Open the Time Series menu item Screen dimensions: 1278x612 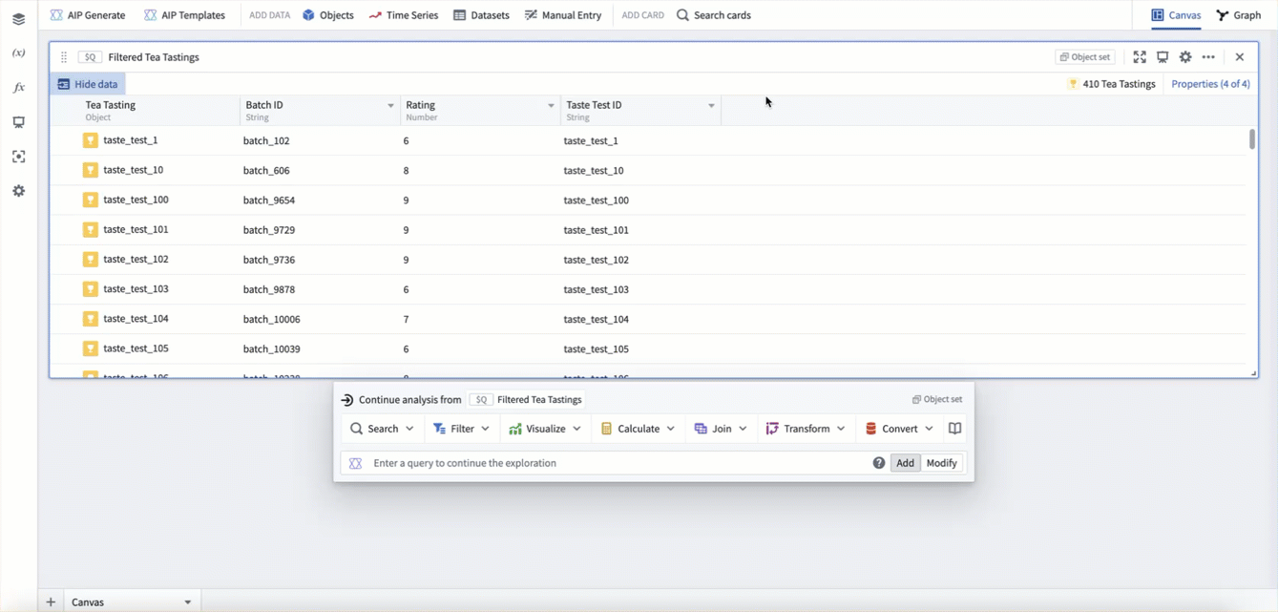pos(404,15)
